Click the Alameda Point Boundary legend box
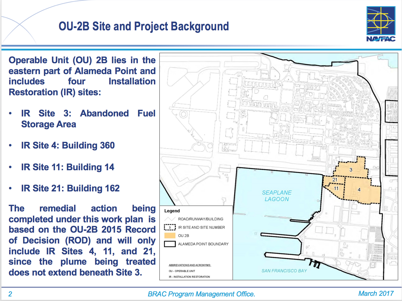 [x=170, y=244]
